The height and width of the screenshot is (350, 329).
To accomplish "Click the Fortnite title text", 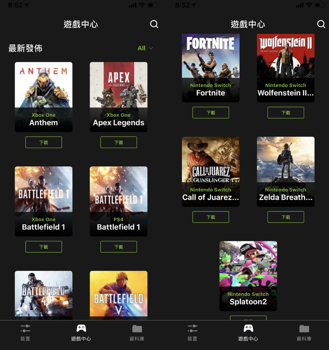I will (x=211, y=93).
